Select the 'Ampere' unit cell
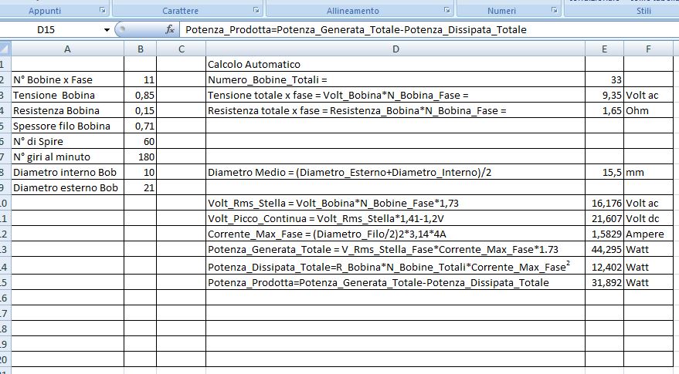Screen dimensions: 679x374 coord(649,234)
